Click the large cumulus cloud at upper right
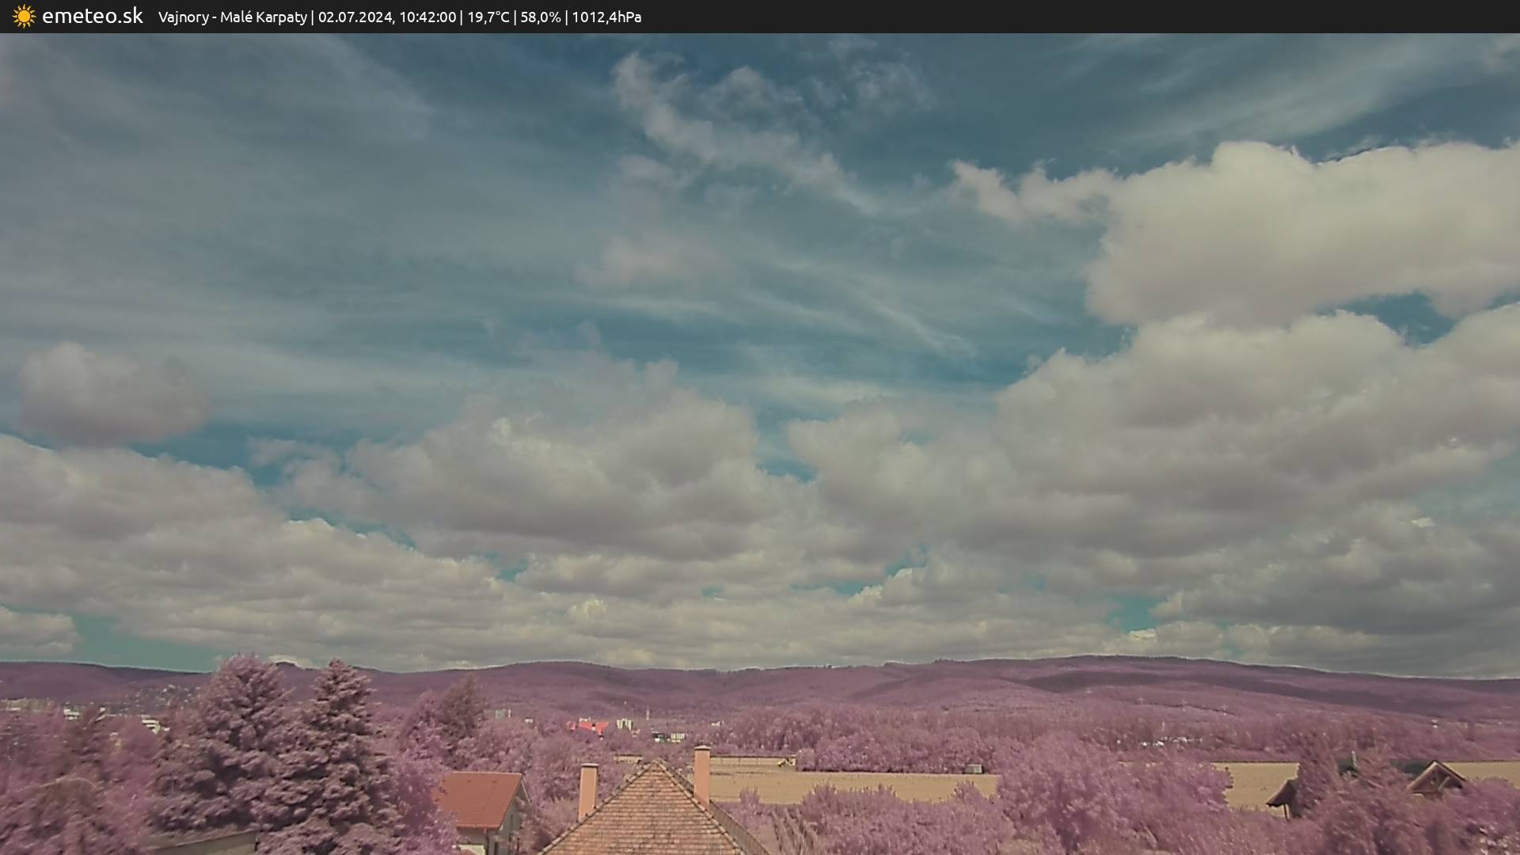The height and width of the screenshot is (855, 1520). (1298, 230)
